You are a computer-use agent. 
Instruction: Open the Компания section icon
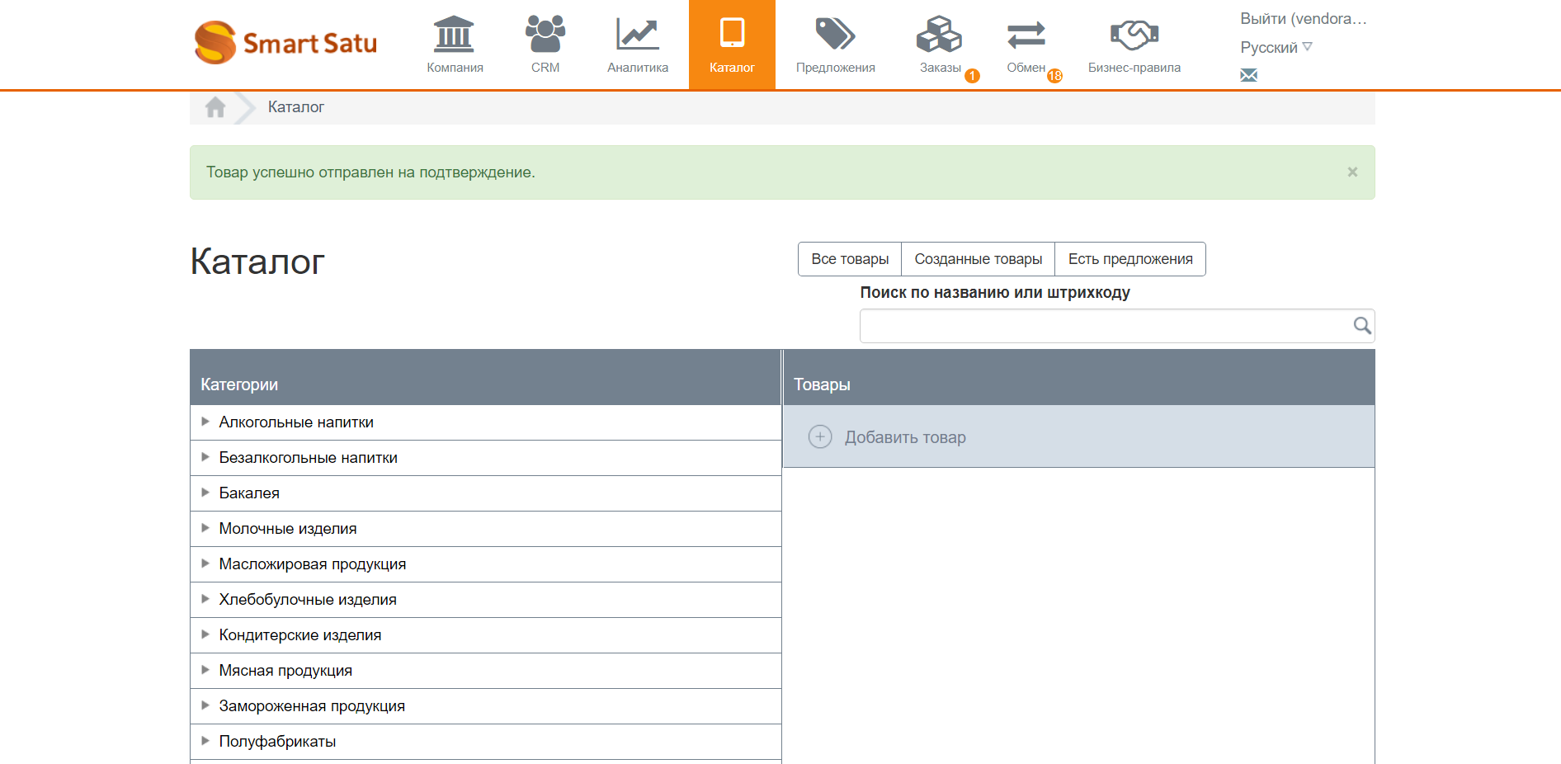pyautogui.click(x=454, y=34)
